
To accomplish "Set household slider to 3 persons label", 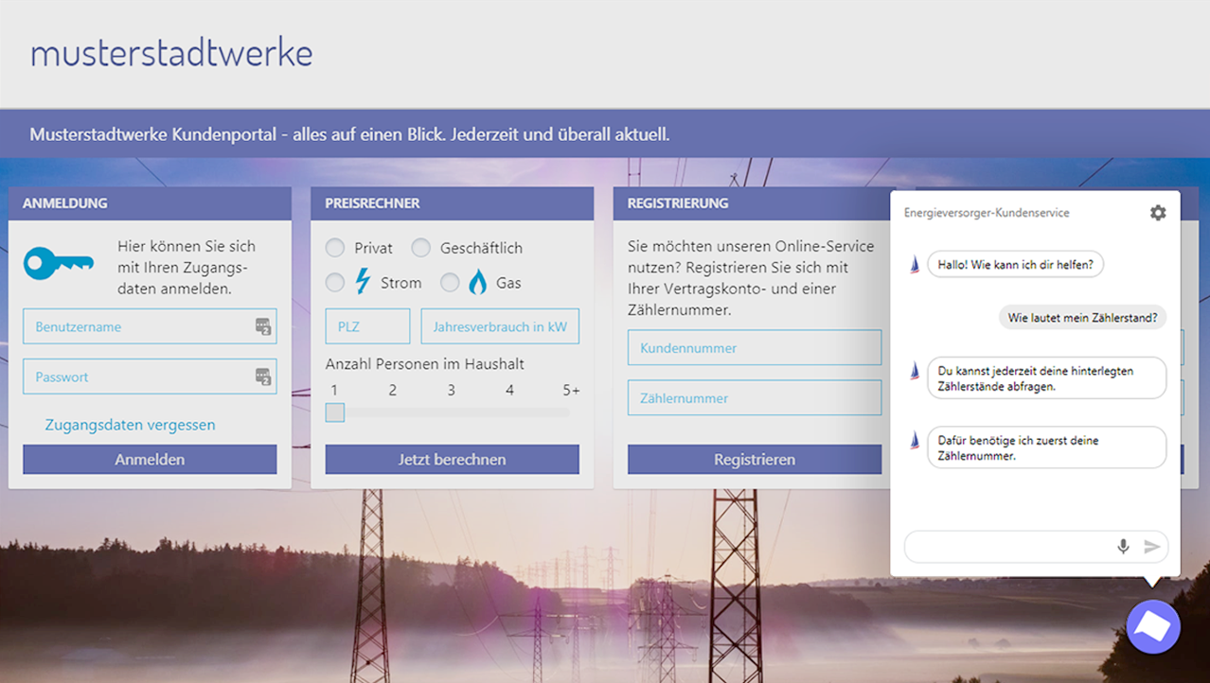I will click(x=452, y=390).
